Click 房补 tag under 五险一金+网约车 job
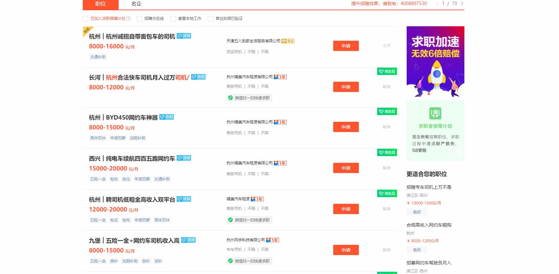The width and height of the screenshot is (559, 274). click(114, 261)
